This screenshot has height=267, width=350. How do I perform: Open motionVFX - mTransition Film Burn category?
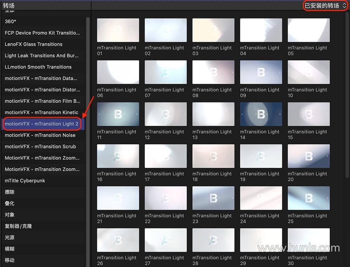click(43, 101)
